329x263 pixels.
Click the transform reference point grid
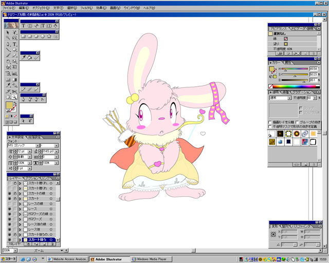click(x=273, y=234)
